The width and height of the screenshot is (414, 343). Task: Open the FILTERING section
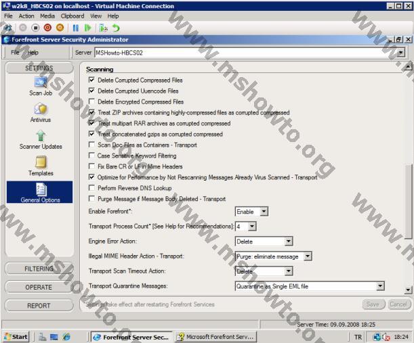click(x=39, y=269)
